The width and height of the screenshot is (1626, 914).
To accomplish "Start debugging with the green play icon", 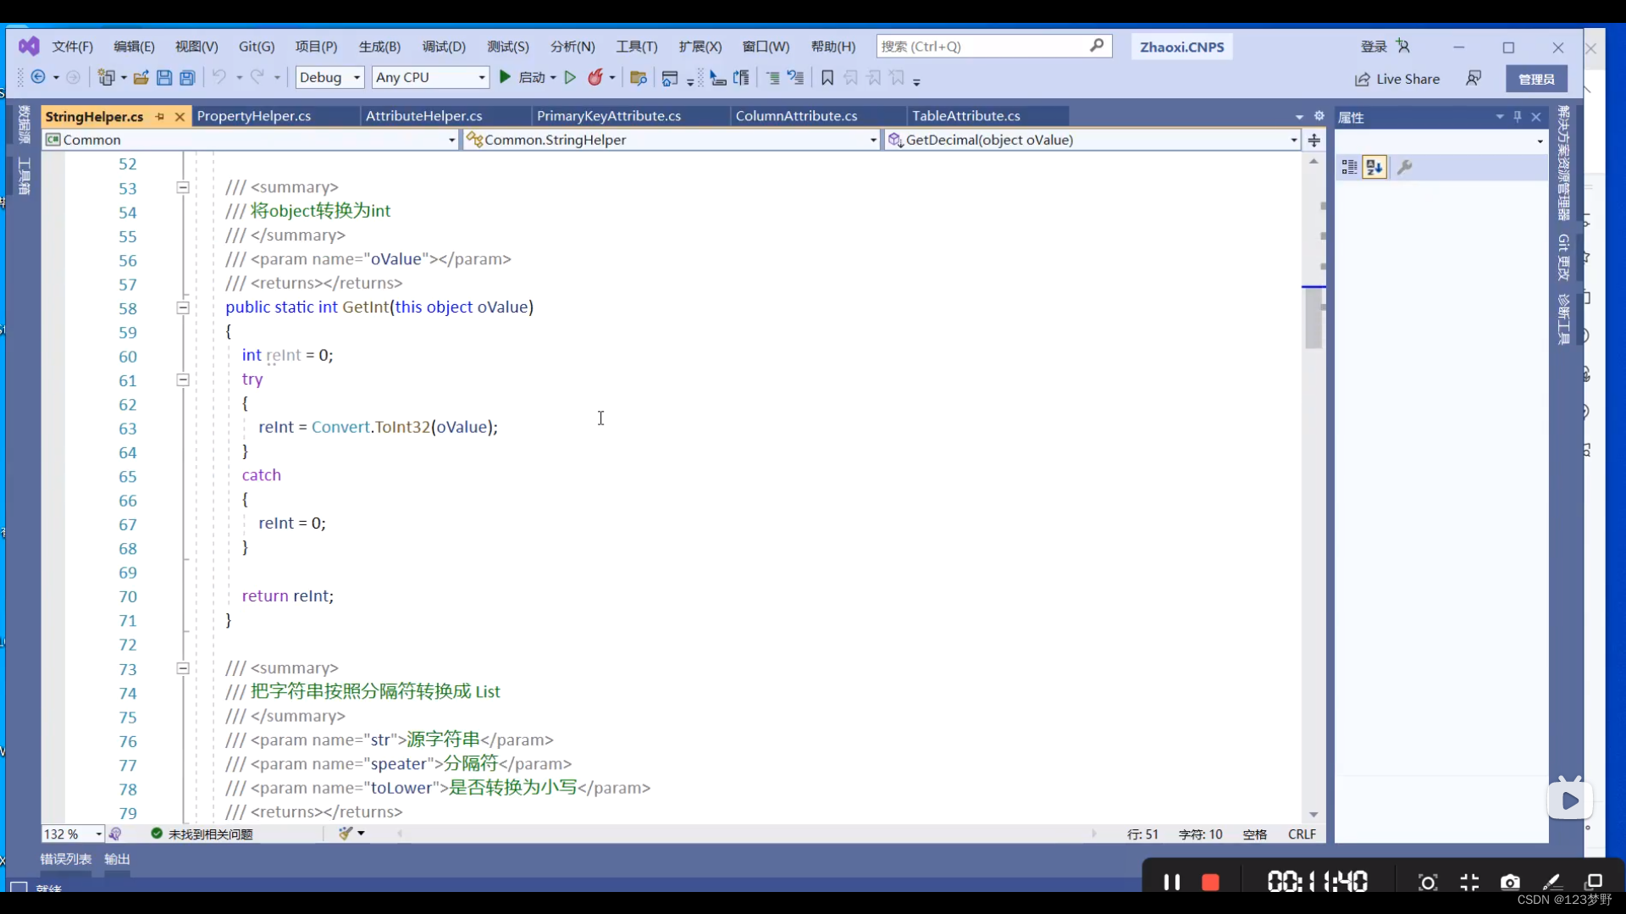I will coord(506,77).
